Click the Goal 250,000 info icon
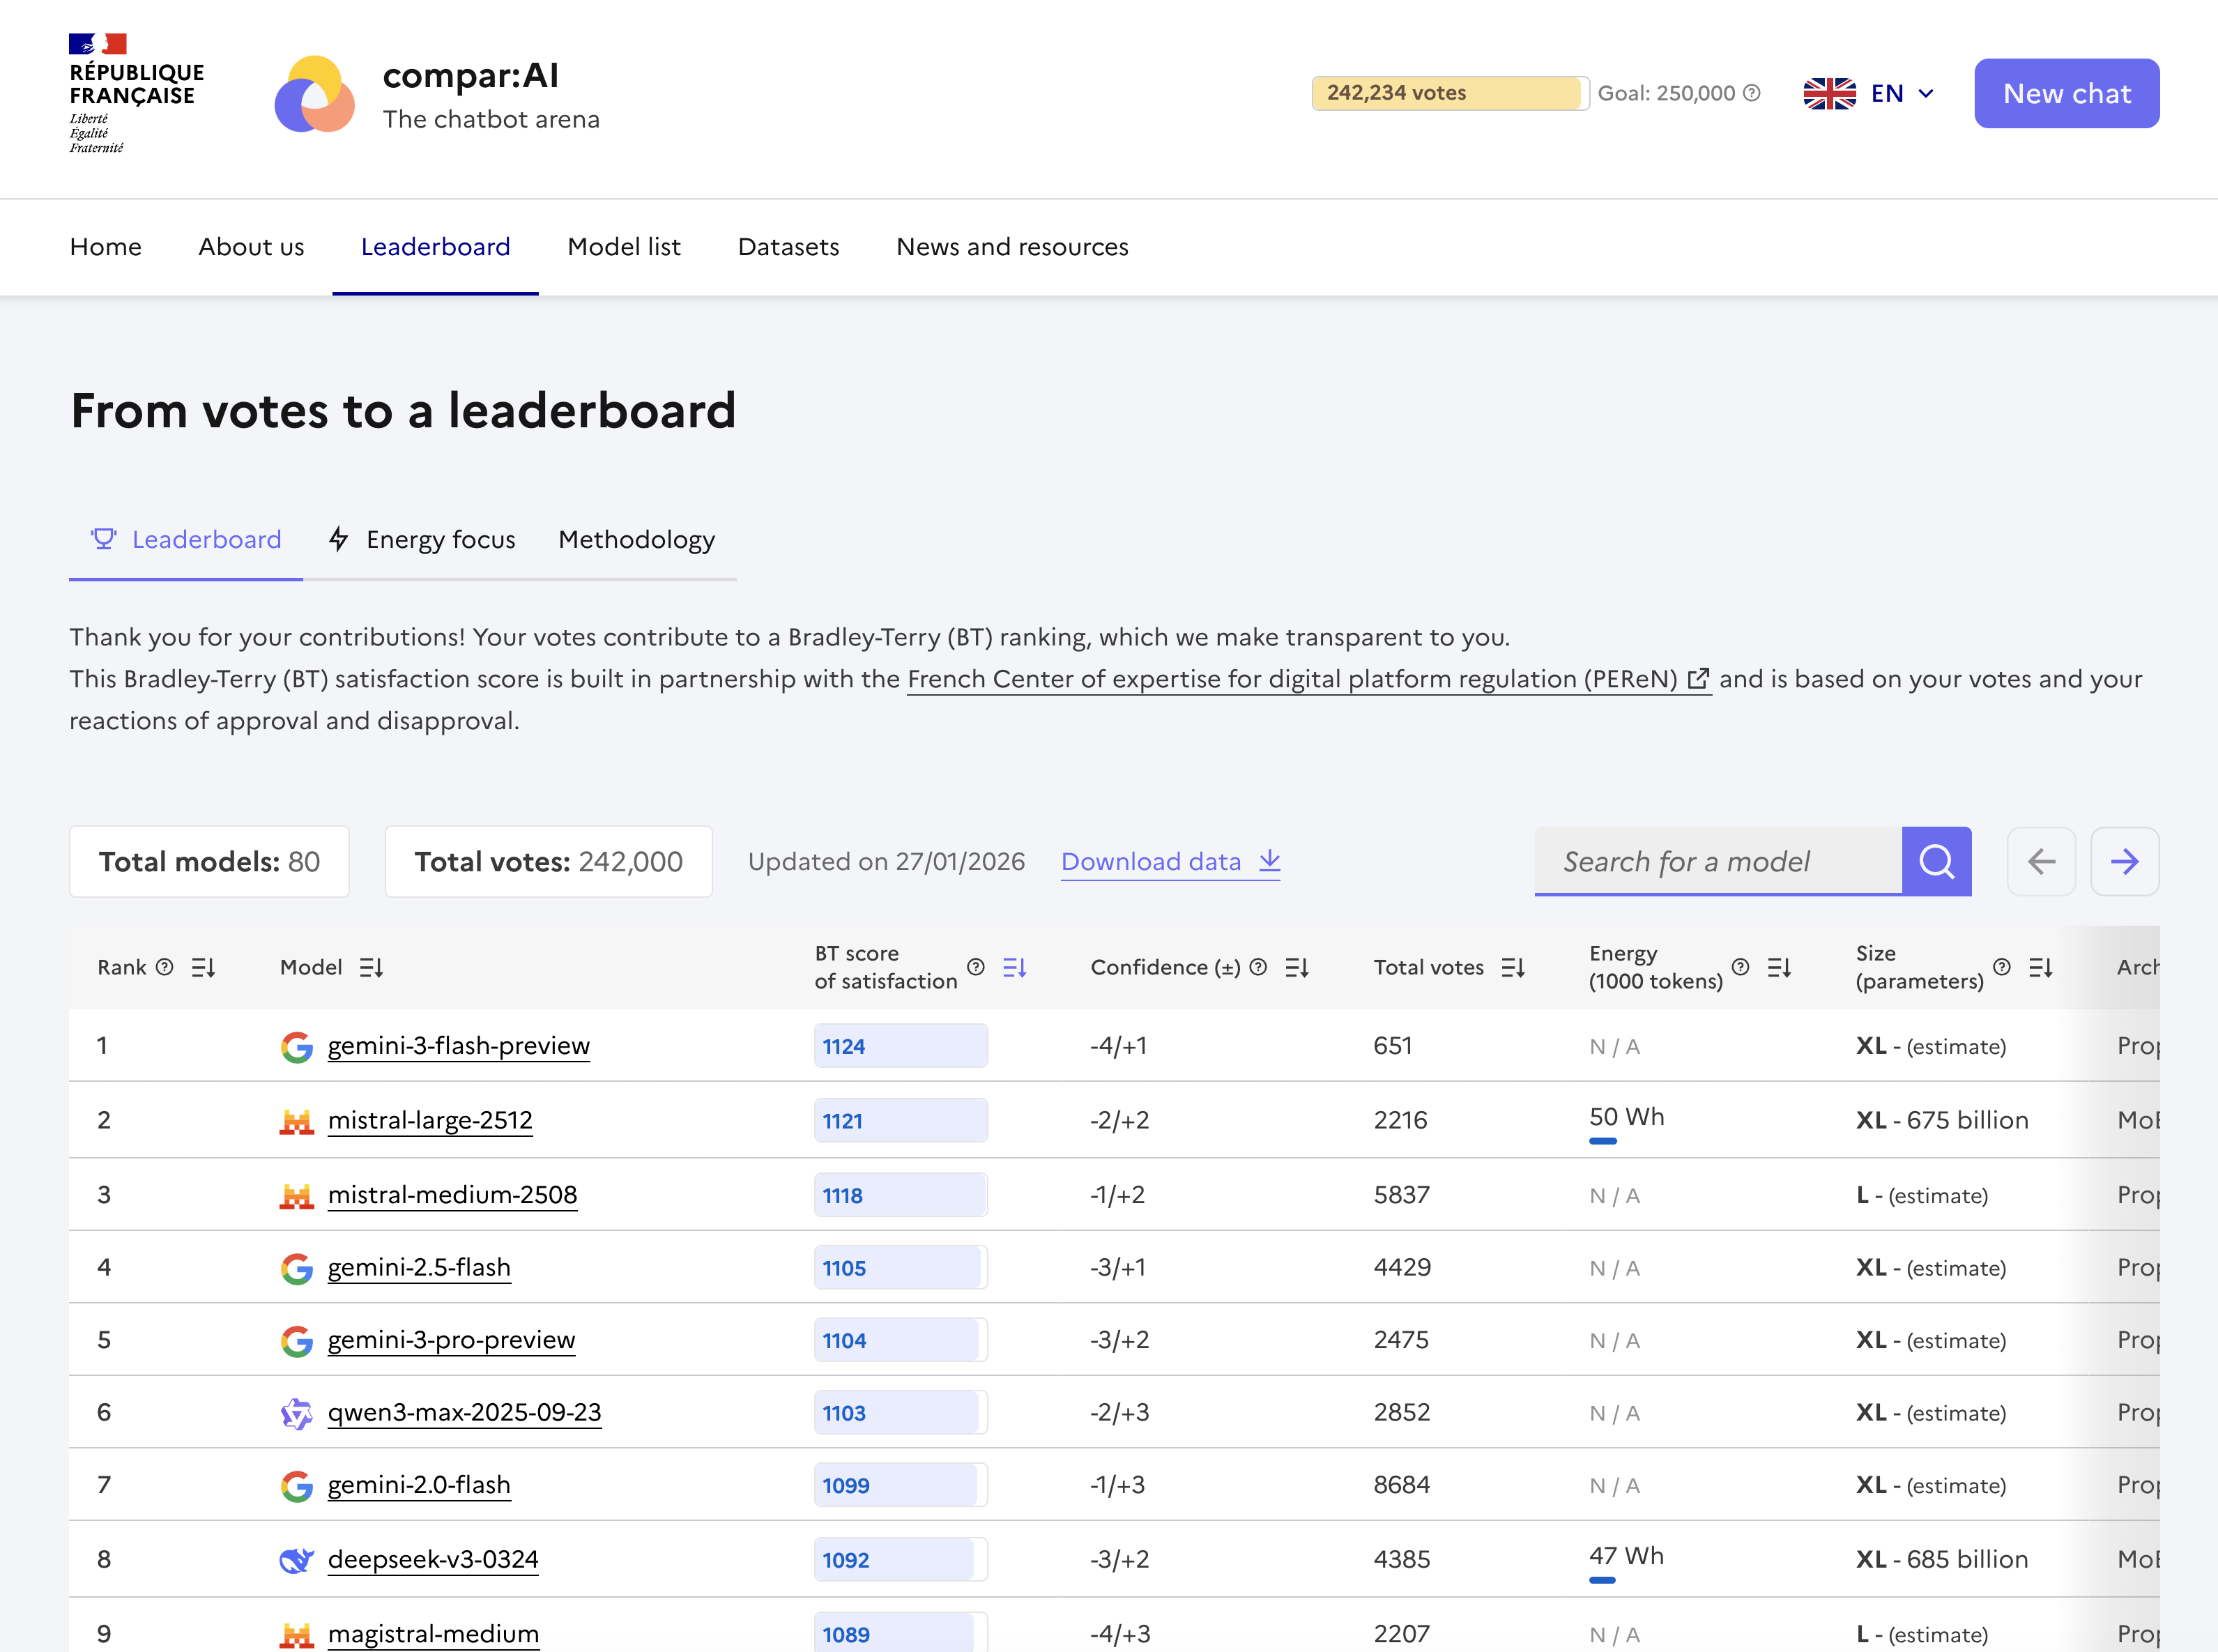The height and width of the screenshot is (1652, 2218). (1752, 93)
